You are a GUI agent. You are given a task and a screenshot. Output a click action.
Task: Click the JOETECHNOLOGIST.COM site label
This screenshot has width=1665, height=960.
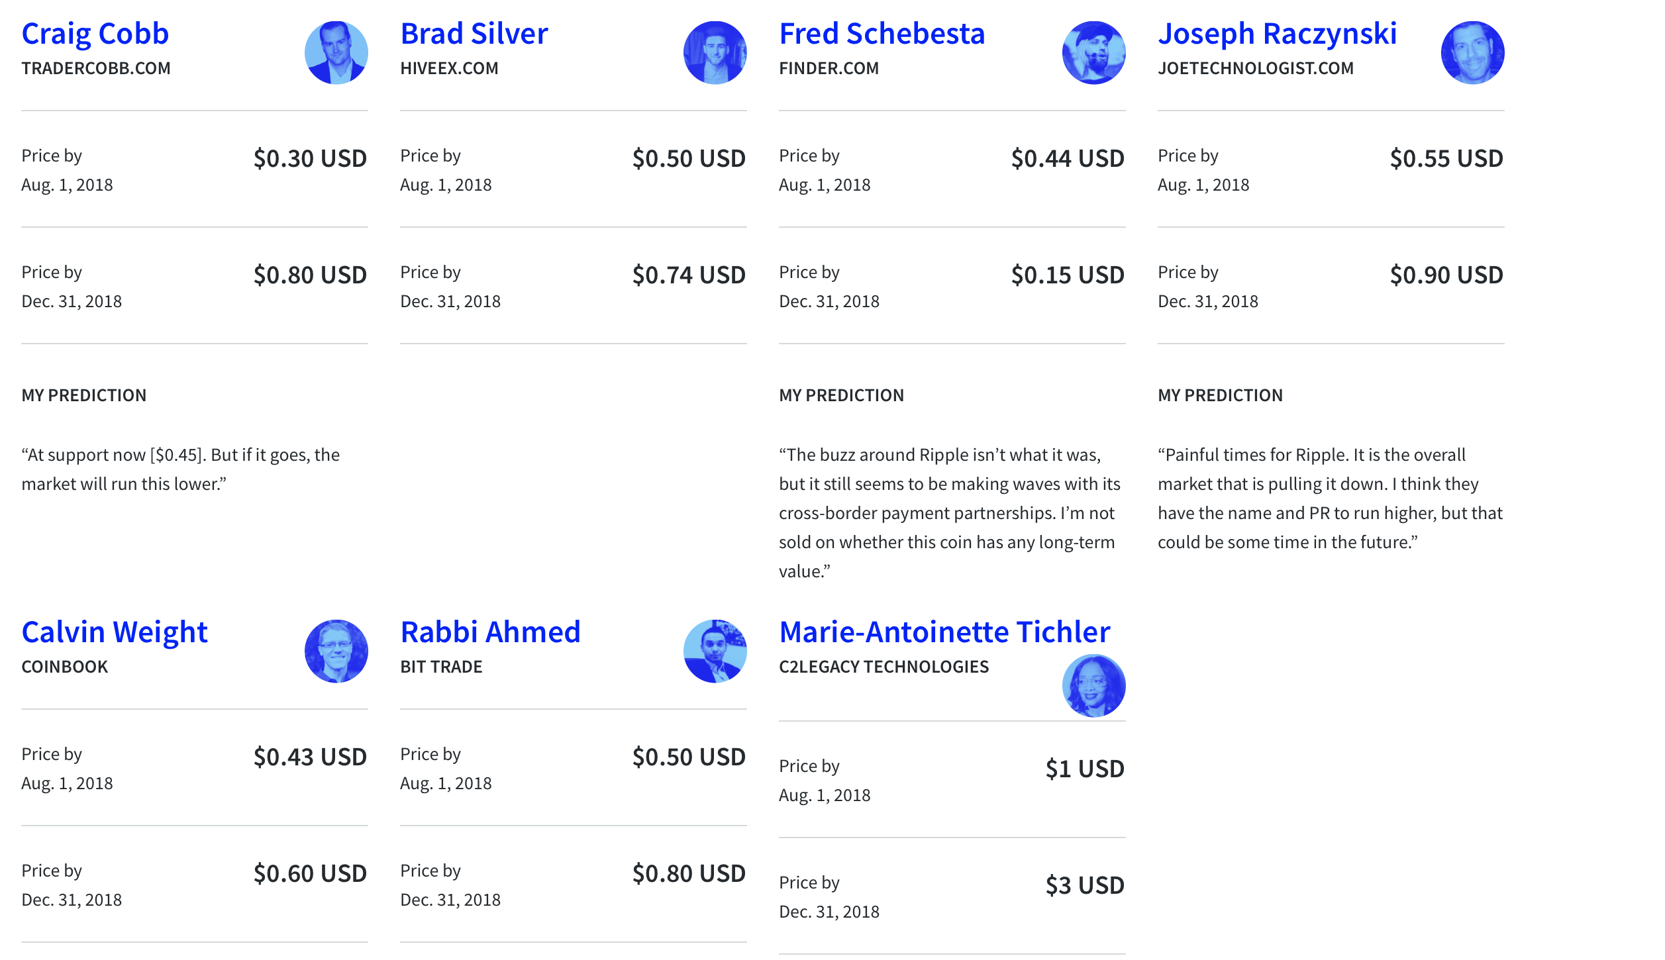(1256, 68)
